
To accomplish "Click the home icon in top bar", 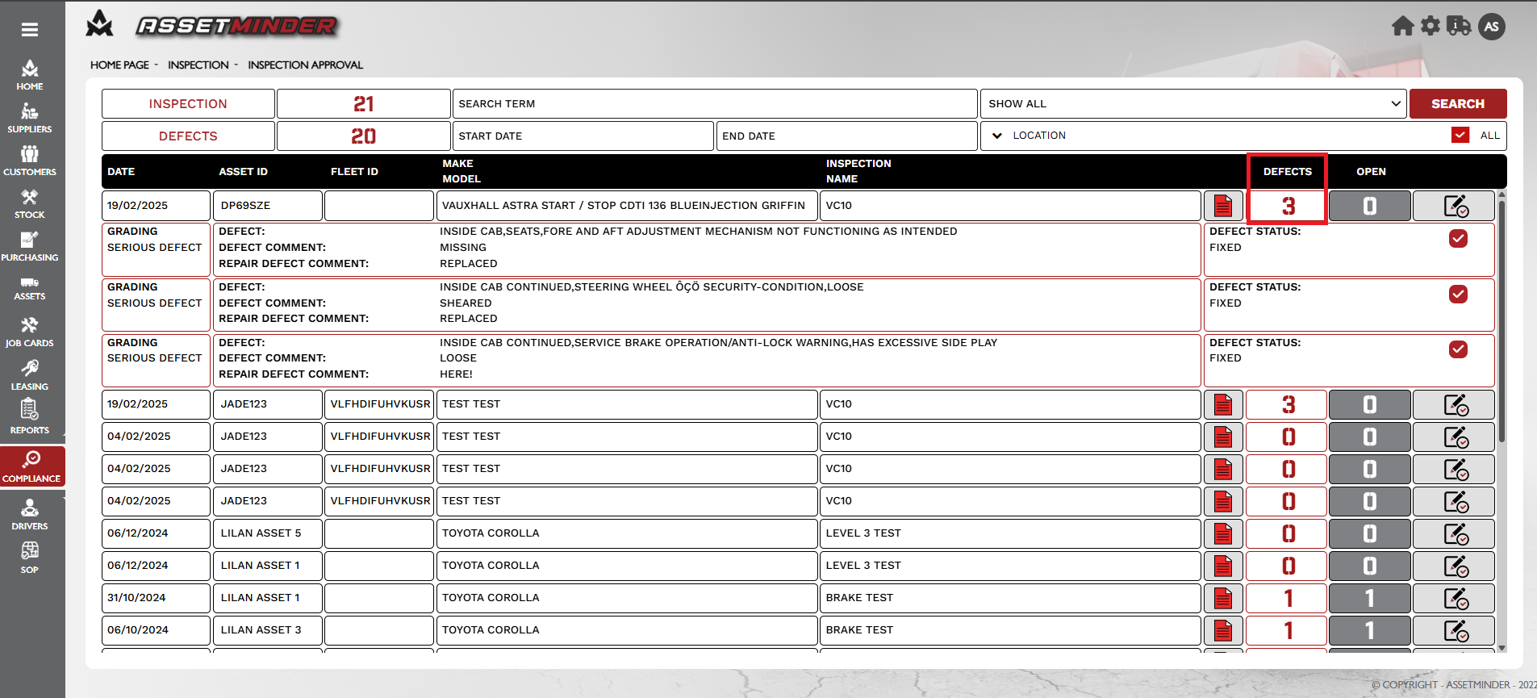I will tap(1403, 27).
